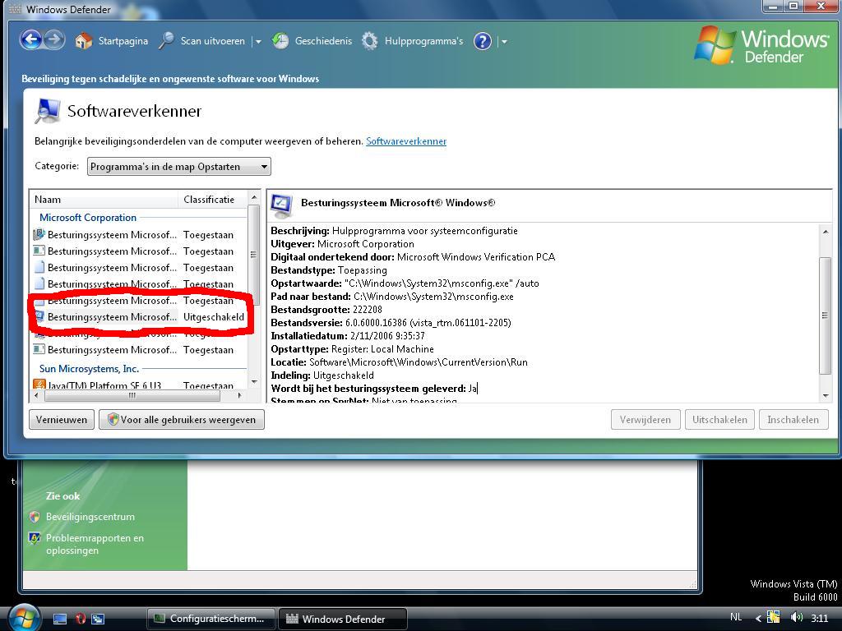This screenshot has height=631, width=842.
Task: Click Voor alle gebruikers weergeven button
Action: (182, 420)
